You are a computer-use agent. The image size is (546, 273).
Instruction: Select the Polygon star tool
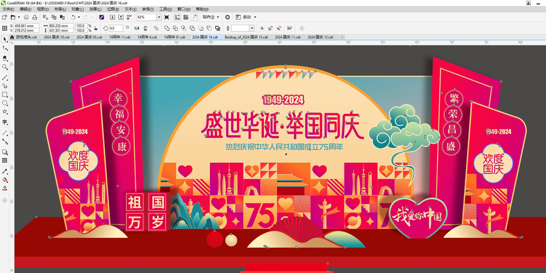(5, 112)
